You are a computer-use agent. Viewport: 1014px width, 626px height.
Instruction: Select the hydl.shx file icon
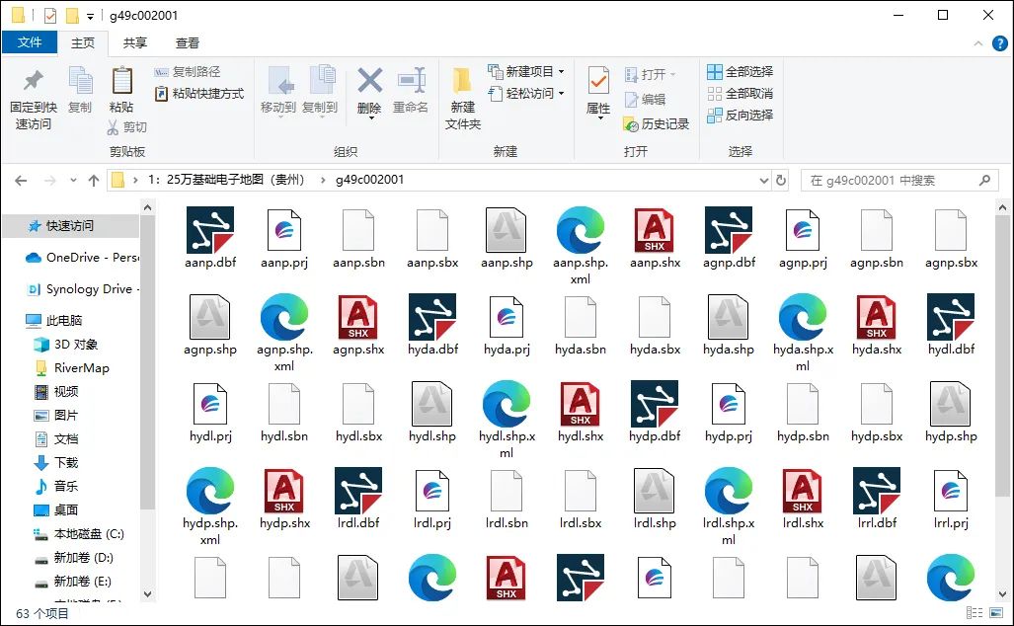[581, 404]
